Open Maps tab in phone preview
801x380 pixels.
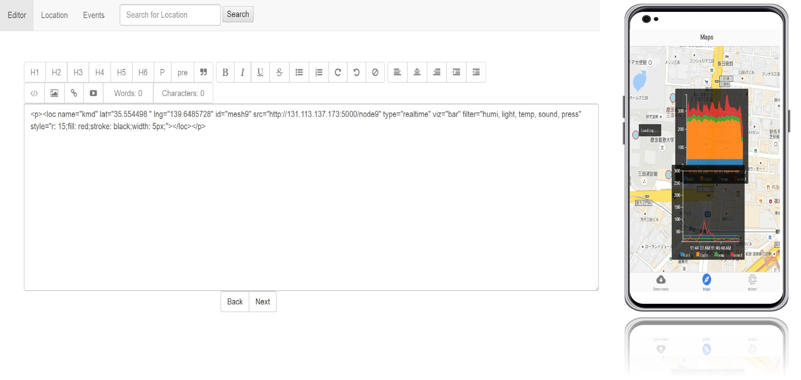(706, 283)
